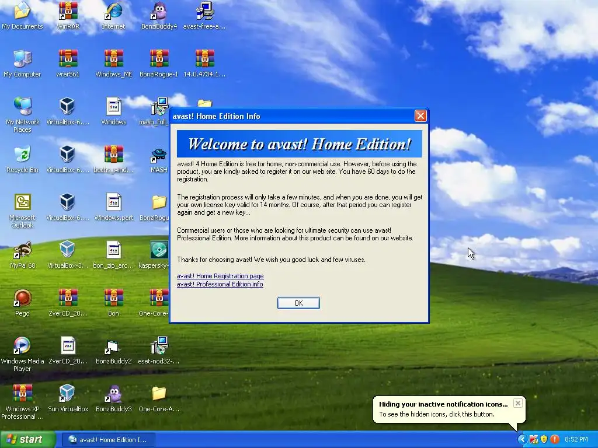Select the Internet Explorer desktop icon

point(113,15)
